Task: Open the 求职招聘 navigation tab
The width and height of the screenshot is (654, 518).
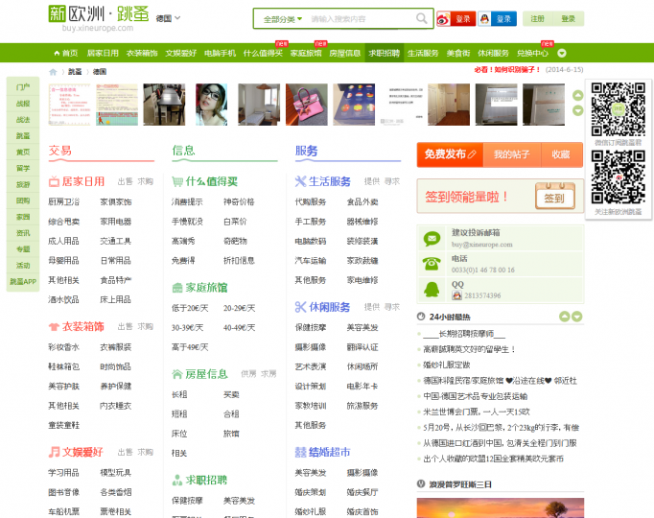Action: 384,53
